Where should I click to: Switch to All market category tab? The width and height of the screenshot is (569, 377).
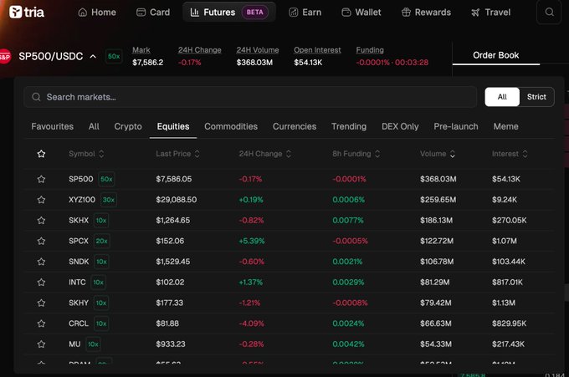[x=94, y=126]
